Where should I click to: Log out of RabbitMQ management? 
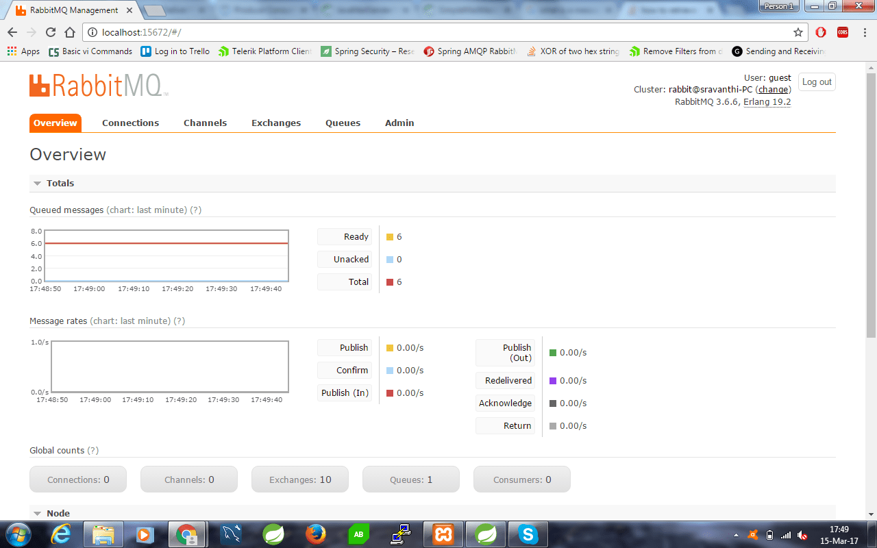[817, 82]
